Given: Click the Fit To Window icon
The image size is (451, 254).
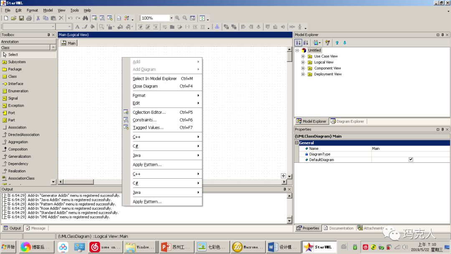Looking at the screenshot, I should click(193, 18).
